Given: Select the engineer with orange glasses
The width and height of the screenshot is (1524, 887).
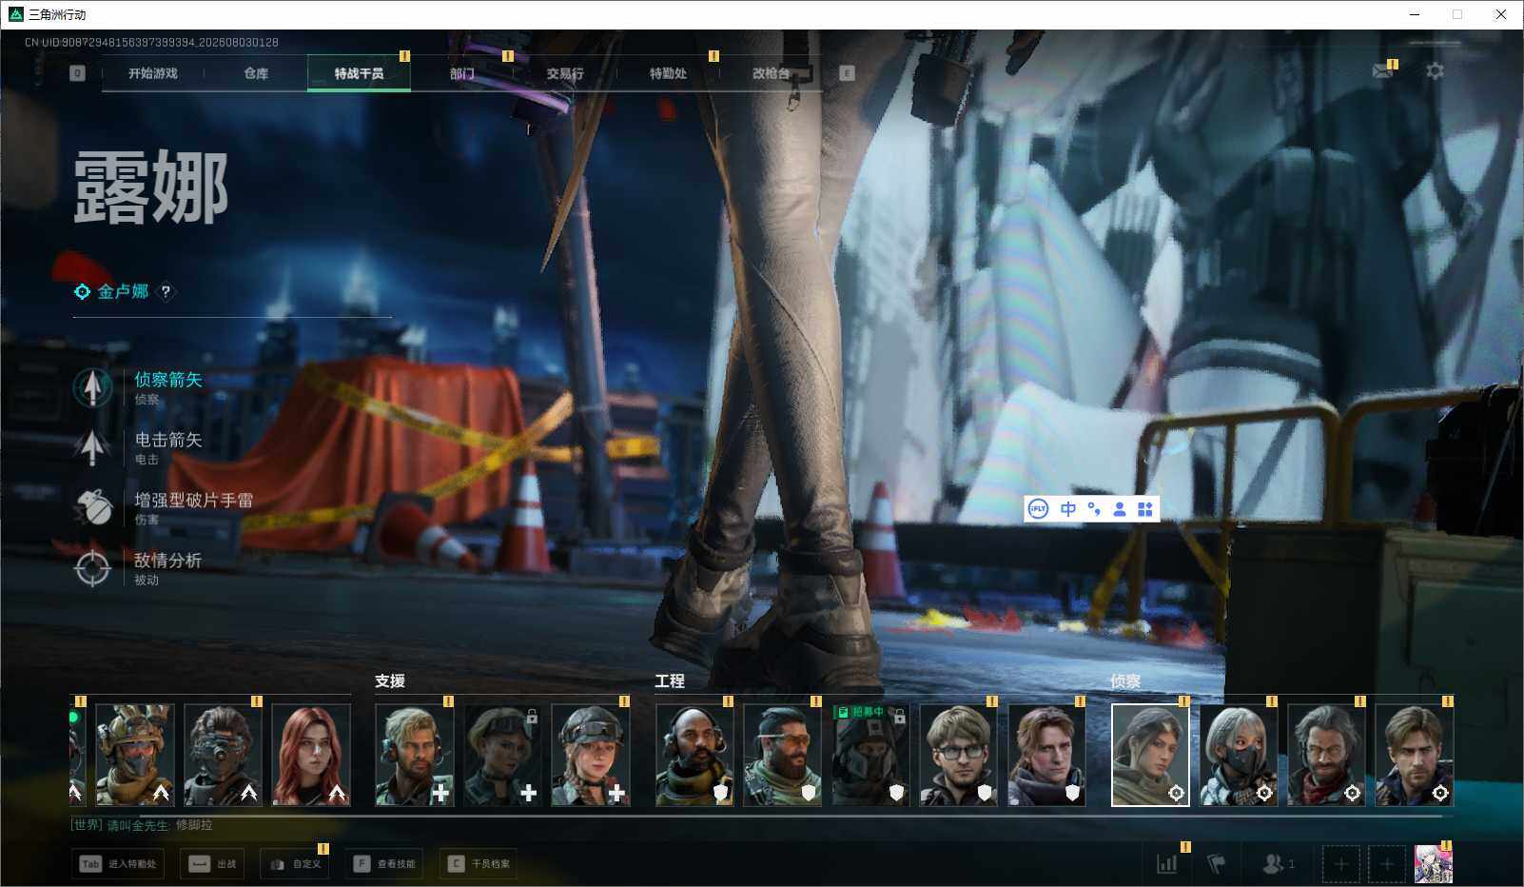Looking at the screenshot, I should (782, 755).
